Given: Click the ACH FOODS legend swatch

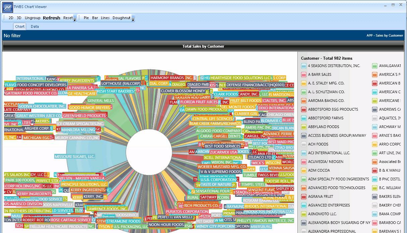Looking at the screenshot, I should tap(304, 144).
